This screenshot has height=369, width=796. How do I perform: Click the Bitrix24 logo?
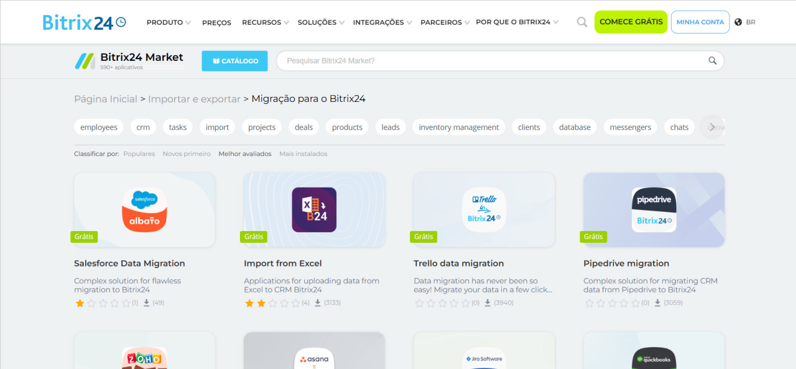click(84, 22)
